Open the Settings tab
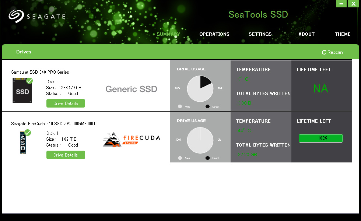 point(260,34)
